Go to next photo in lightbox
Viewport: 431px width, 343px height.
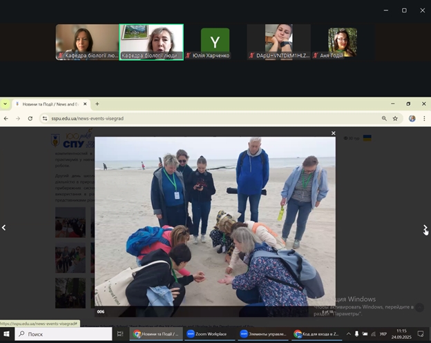point(425,228)
